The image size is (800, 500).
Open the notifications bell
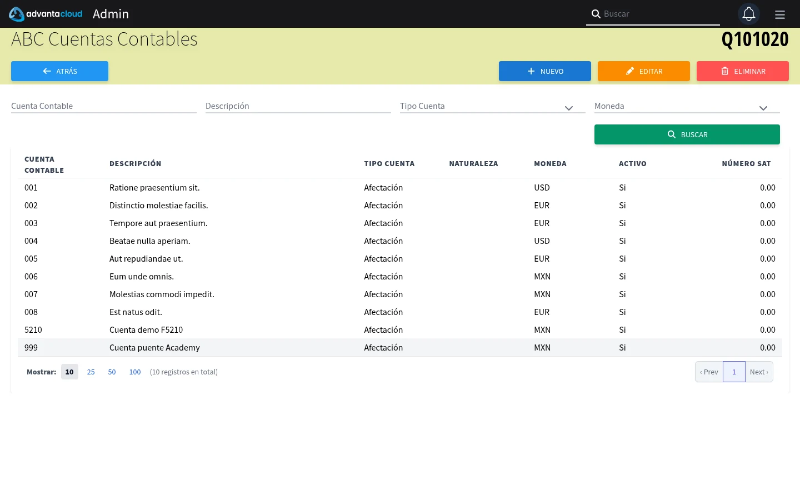click(749, 14)
